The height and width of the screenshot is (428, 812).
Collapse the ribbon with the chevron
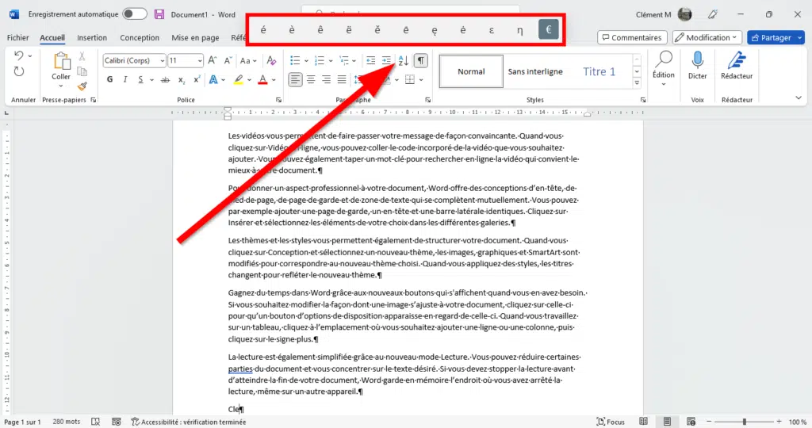coord(798,97)
